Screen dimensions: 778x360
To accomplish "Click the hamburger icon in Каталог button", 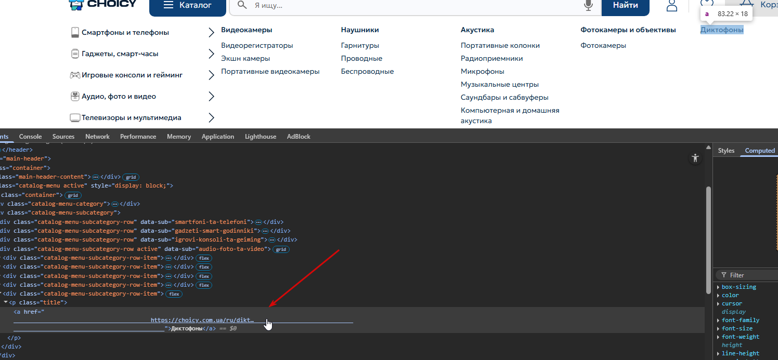I will pos(168,5).
